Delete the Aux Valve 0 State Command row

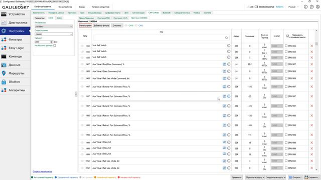click(311, 71)
